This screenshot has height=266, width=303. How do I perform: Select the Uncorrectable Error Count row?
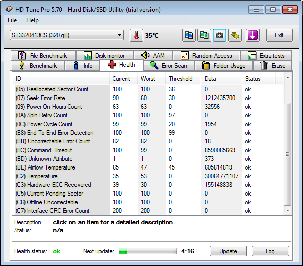pos(148,141)
